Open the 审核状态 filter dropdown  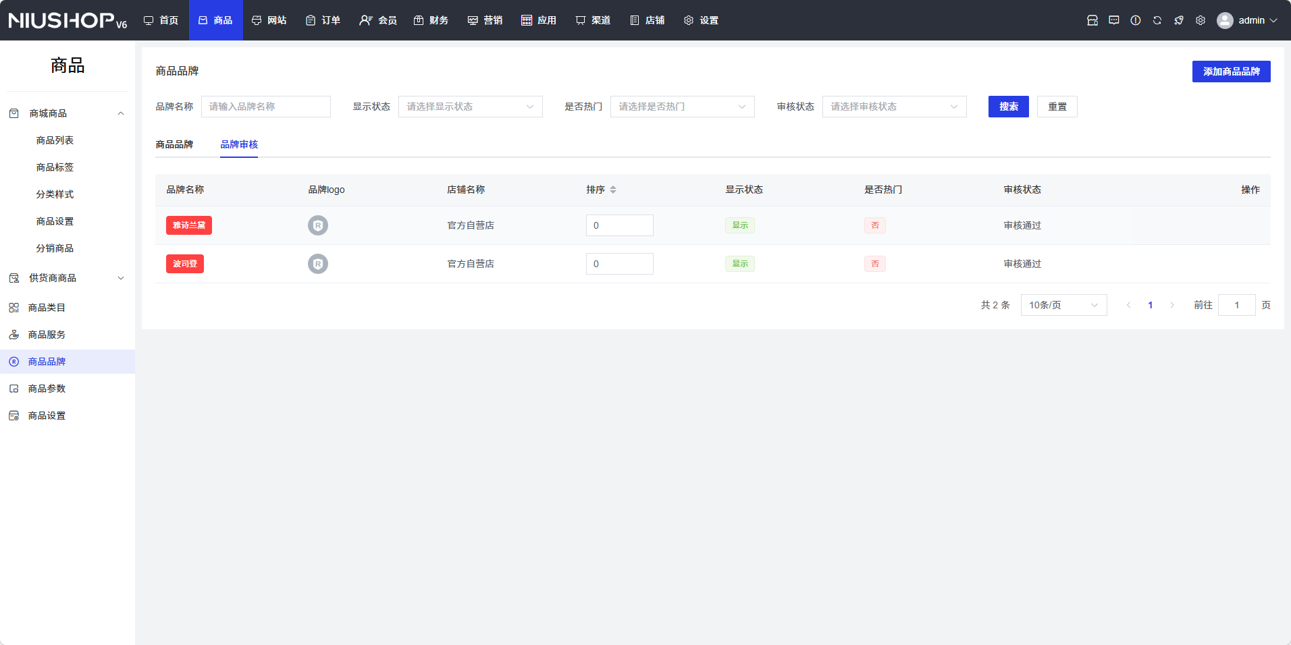pyautogui.click(x=894, y=107)
